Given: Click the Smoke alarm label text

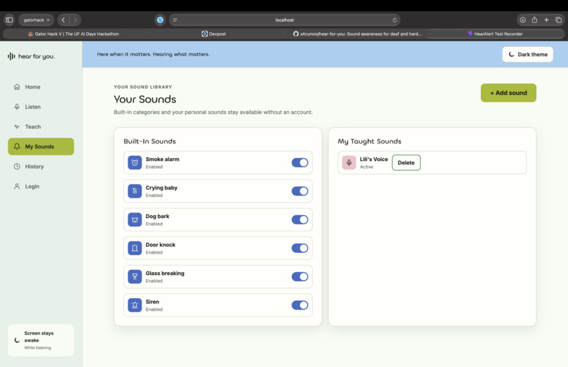Looking at the screenshot, I should tap(162, 160).
